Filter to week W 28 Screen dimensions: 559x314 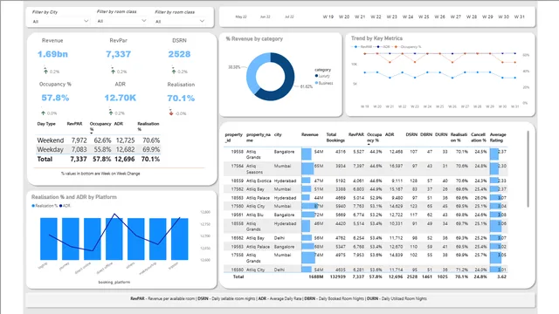pyautogui.click(x=472, y=17)
